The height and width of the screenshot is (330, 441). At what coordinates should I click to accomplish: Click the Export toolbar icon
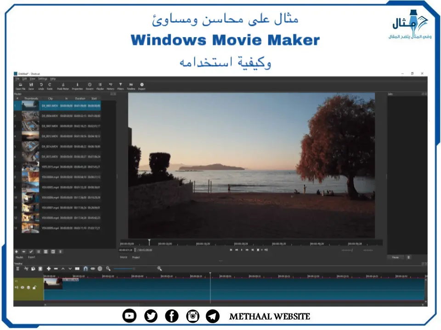coord(142,86)
